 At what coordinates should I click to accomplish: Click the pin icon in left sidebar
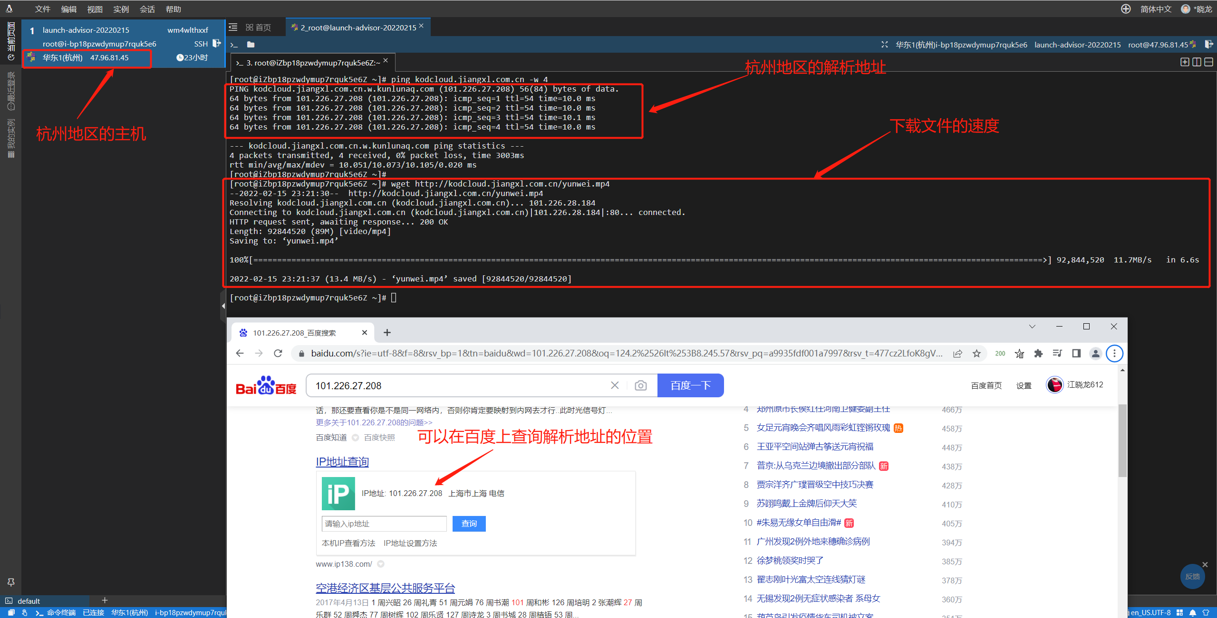[11, 581]
